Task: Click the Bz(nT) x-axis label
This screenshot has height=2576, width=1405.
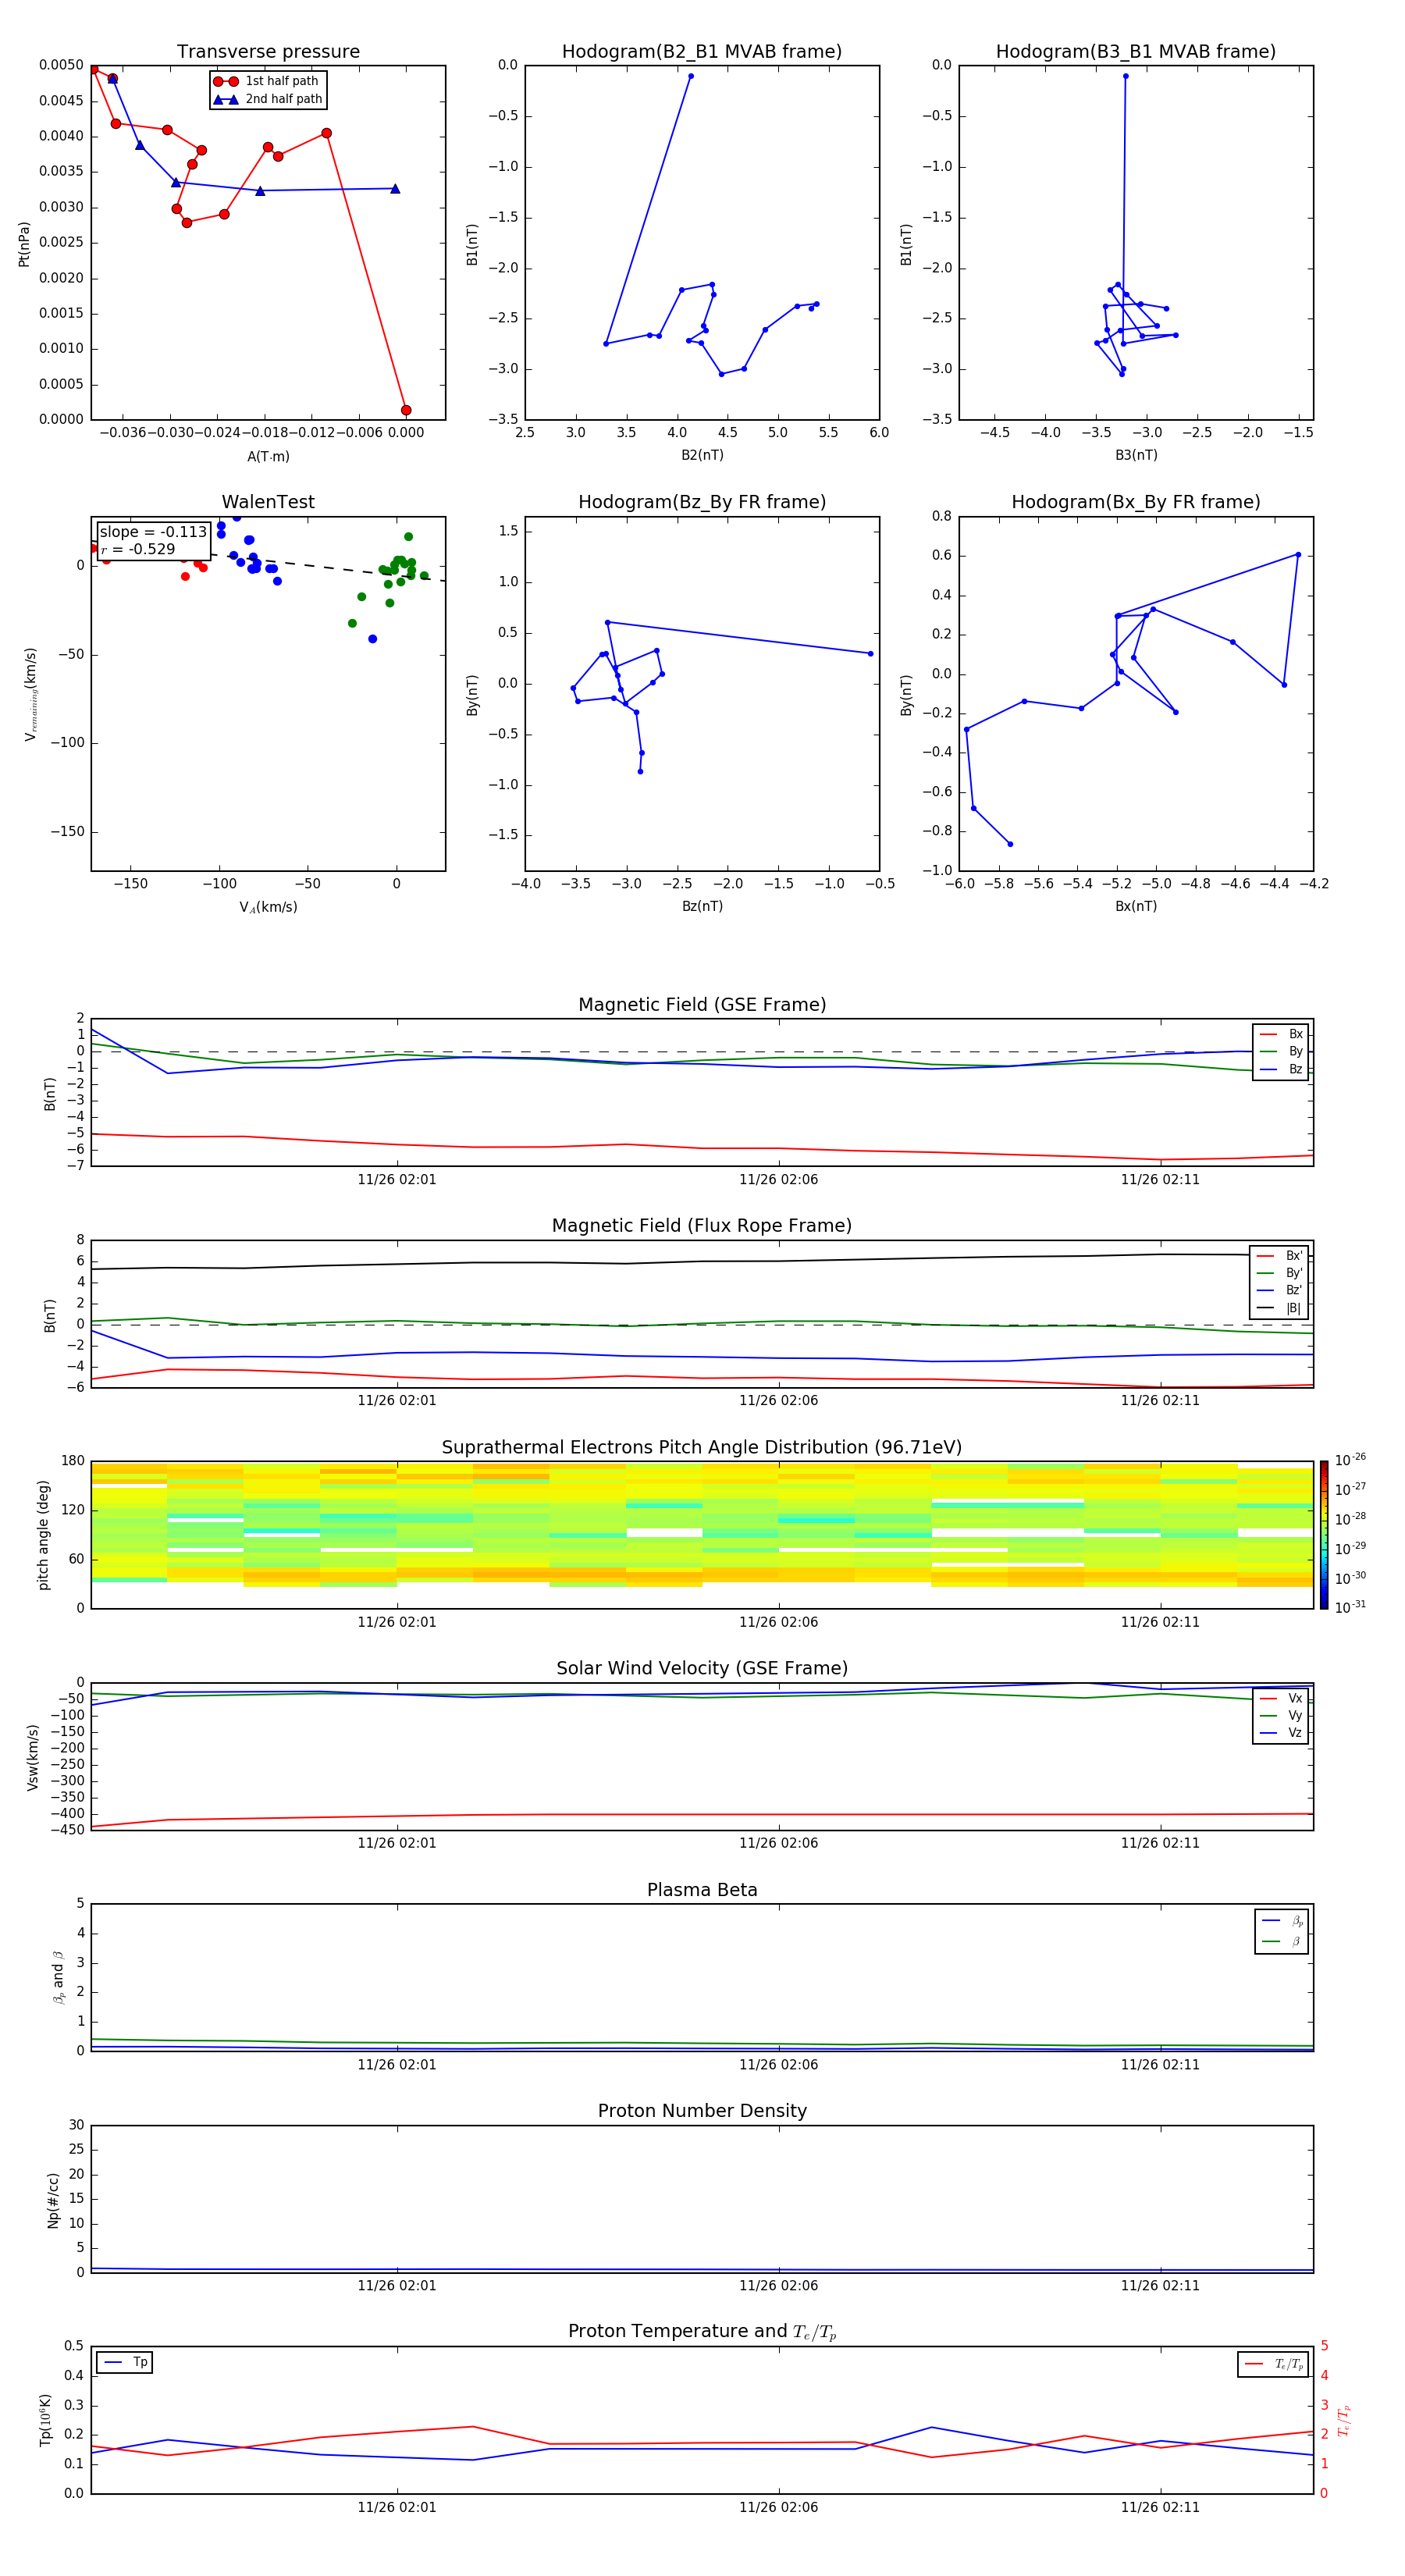Action: [702, 906]
